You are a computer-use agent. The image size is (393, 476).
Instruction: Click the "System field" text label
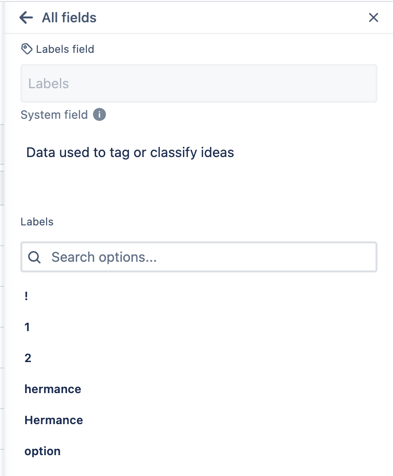(x=54, y=115)
